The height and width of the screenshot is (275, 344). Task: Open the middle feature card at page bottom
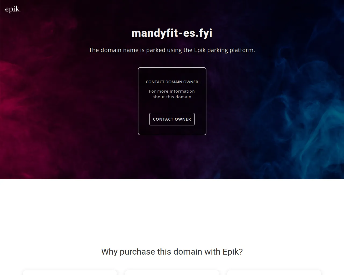172,272
